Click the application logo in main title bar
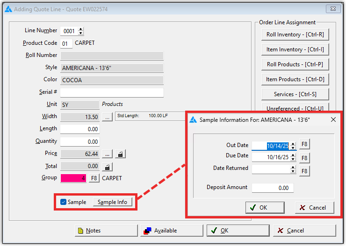The image size is (346, 246). click(x=8, y=9)
